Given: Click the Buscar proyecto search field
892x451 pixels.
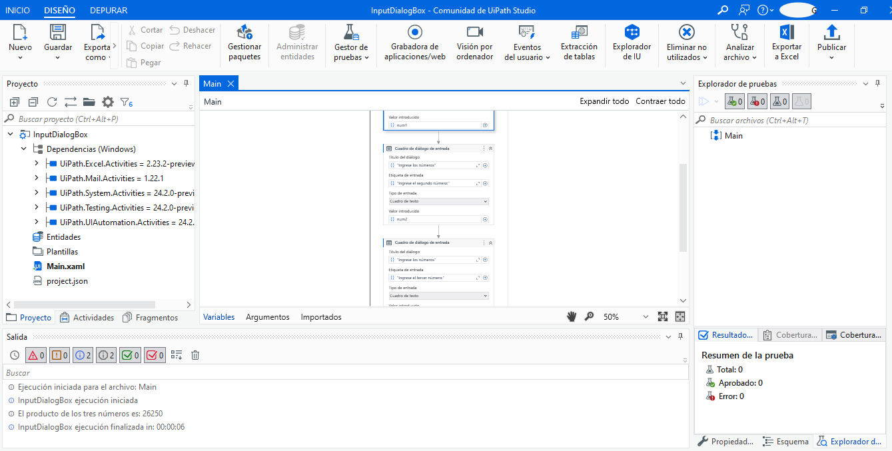Looking at the screenshot, I should pos(99,119).
